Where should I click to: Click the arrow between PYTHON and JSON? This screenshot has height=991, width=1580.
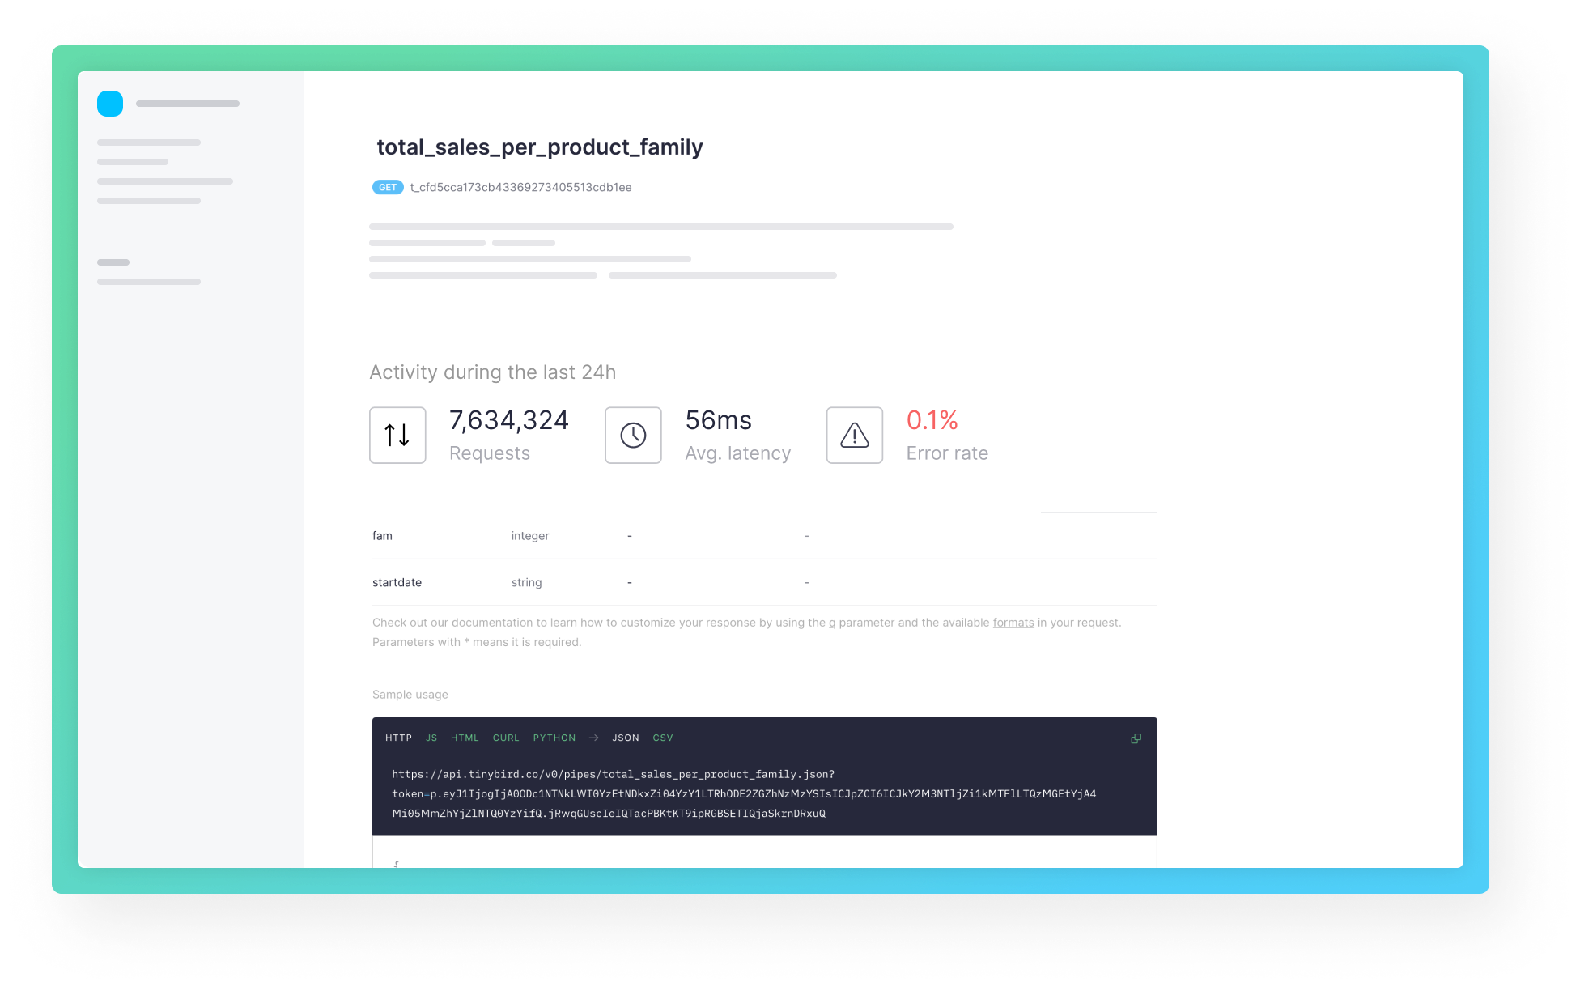coord(595,738)
